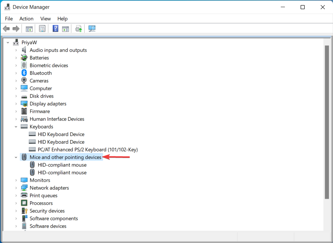Expand the Display adapters chevron

point(16,104)
